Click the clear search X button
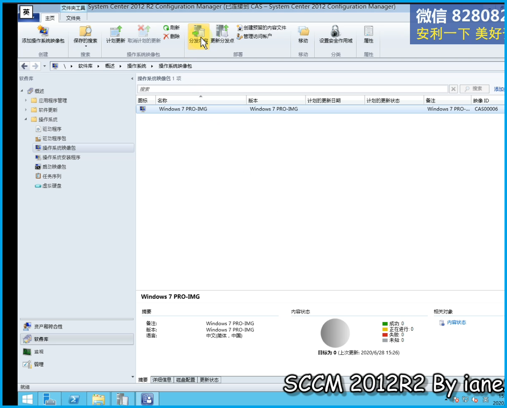The image size is (507, 408). 453,89
